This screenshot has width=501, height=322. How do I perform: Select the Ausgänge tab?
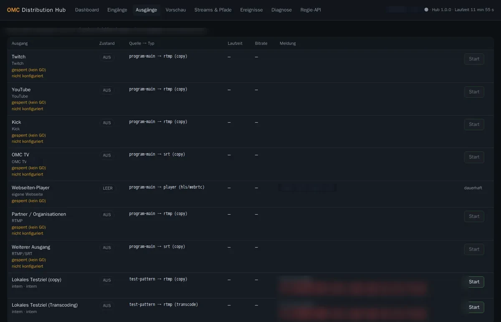pyautogui.click(x=147, y=10)
